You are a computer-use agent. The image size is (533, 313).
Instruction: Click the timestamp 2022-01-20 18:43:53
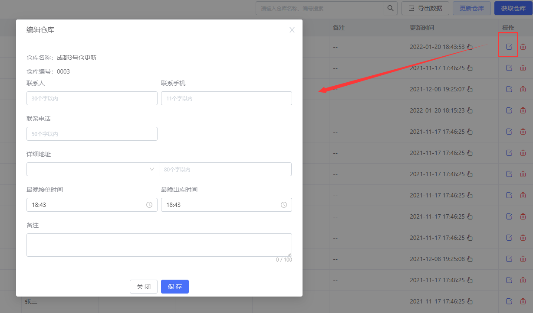437,47
